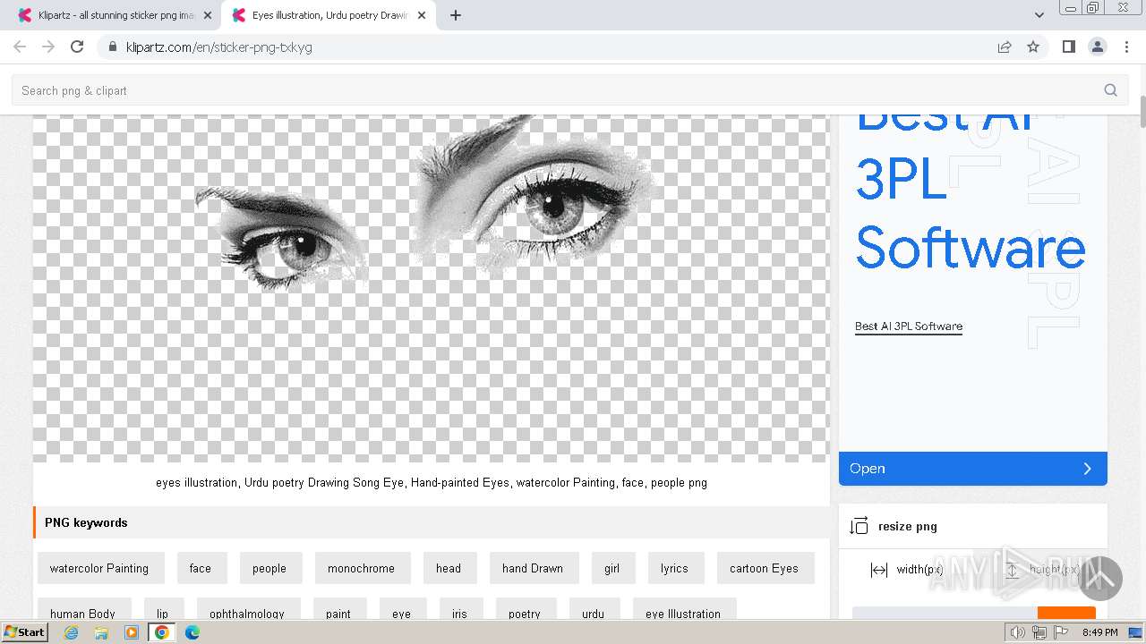
Task: Click the eyes illustration caption text
Action: click(432, 482)
